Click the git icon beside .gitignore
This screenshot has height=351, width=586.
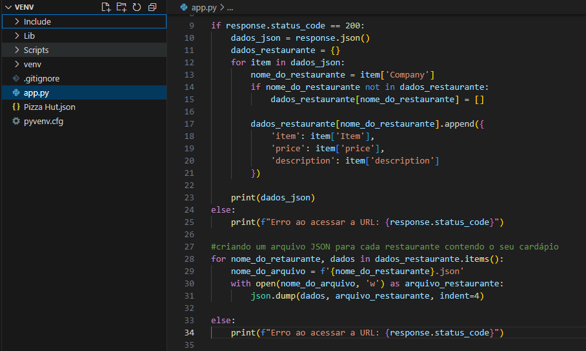point(16,78)
